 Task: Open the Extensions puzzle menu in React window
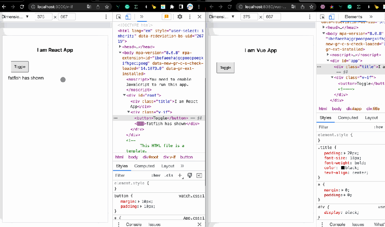click(172, 7)
